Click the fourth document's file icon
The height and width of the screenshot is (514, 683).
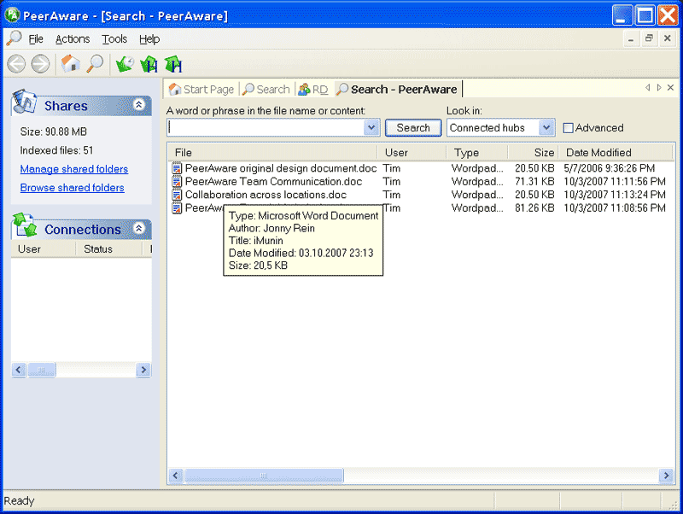pyautogui.click(x=177, y=207)
